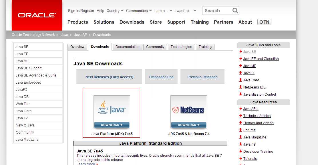
Task: Open Sign In/Register link
Action: tap(81, 11)
